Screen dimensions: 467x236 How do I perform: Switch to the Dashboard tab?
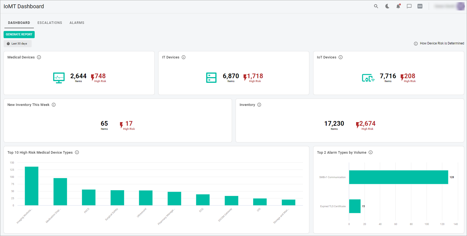click(x=19, y=23)
